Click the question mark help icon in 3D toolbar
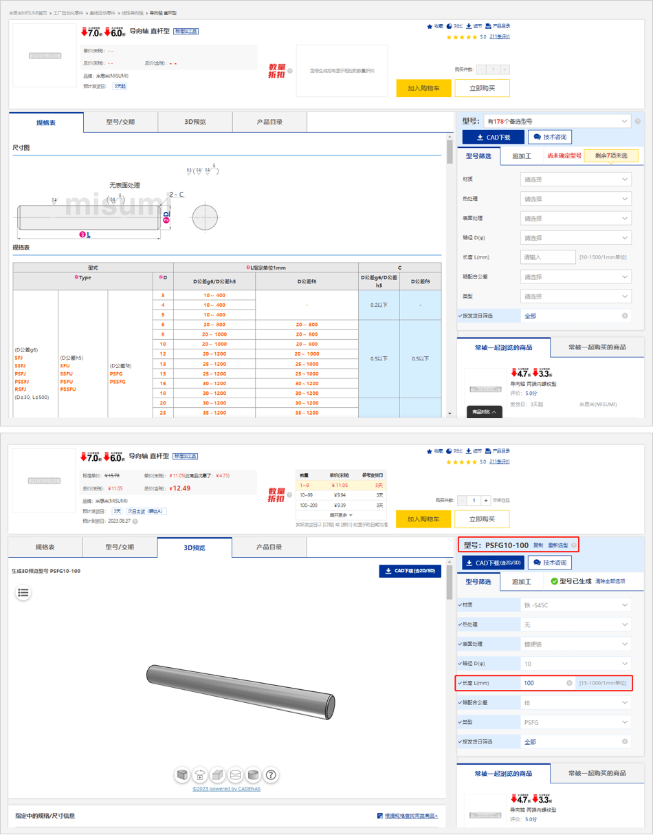 coord(272,774)
